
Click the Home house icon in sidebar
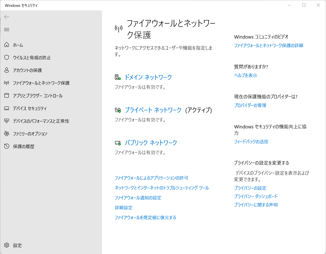pos(7,45)
